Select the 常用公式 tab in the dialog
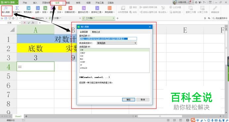The image size is (229, 122). tap(96, 32)
